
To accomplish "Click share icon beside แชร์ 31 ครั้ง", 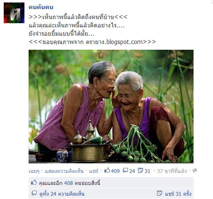I will click(x=160, y=193).
